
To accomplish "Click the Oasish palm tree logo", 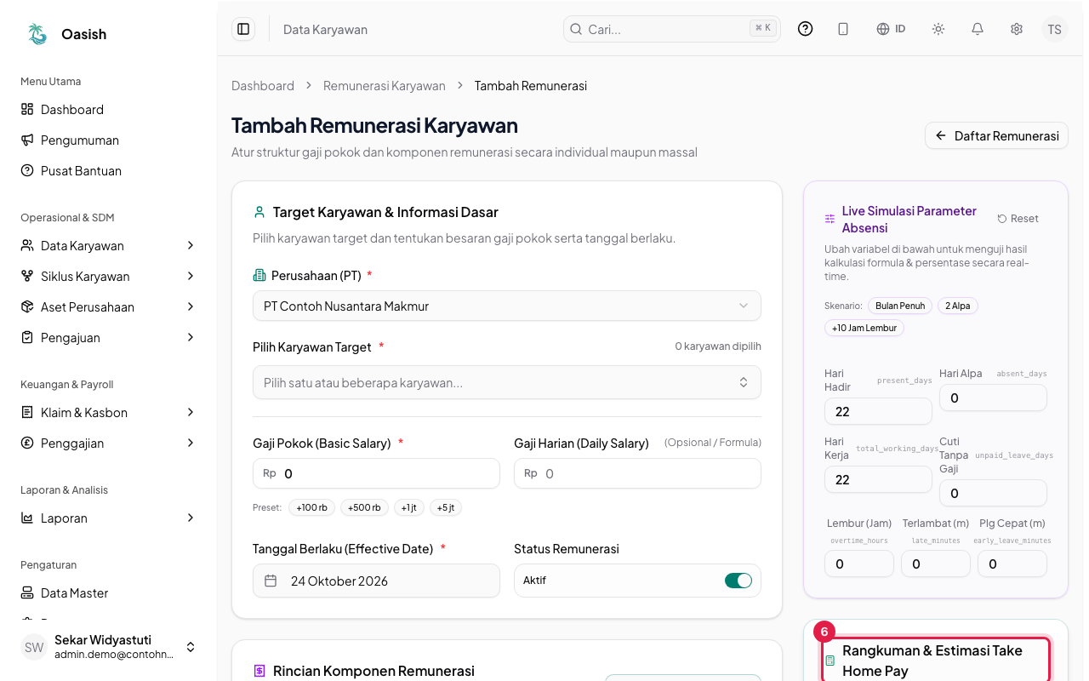I will 37,34.
